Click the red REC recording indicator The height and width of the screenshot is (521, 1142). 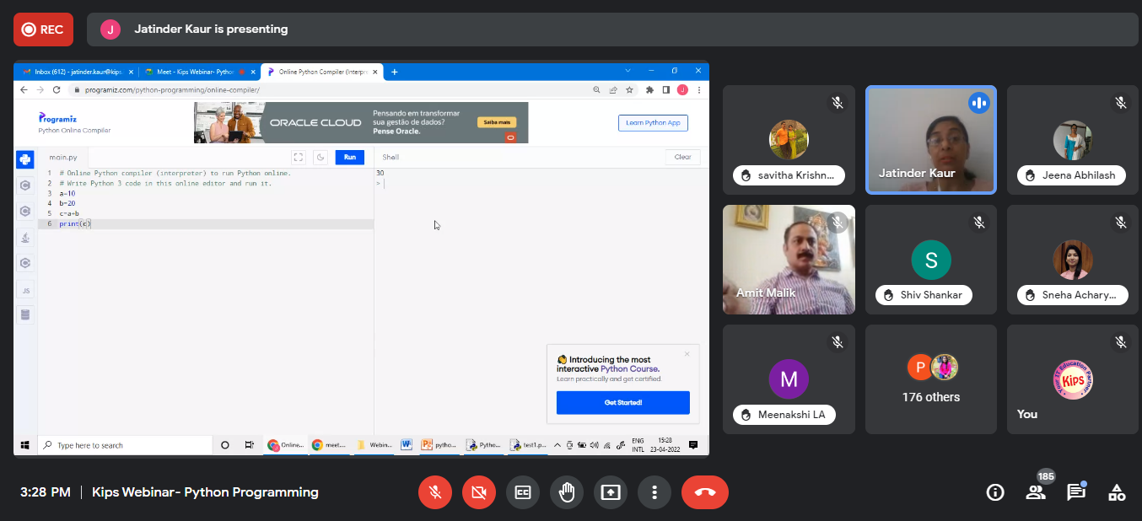point(43,30)
